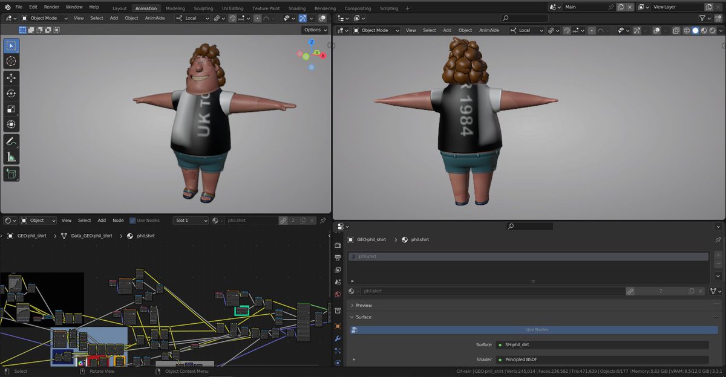Switch to the Shading workspace tab
This screenshot has height=377, width=726.
point(296,8)
